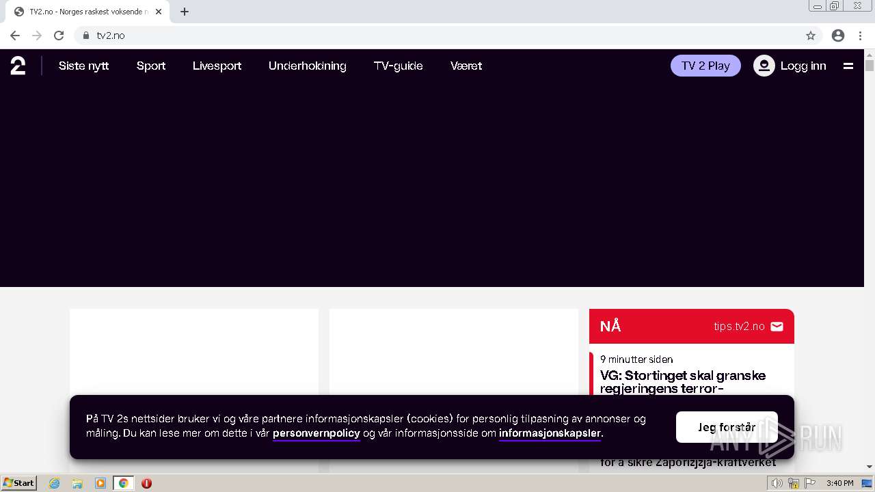Image resolution: width=875 pixels, height=492 pixels.
Task: Click the show desktop button
Action: click(867, 483)
